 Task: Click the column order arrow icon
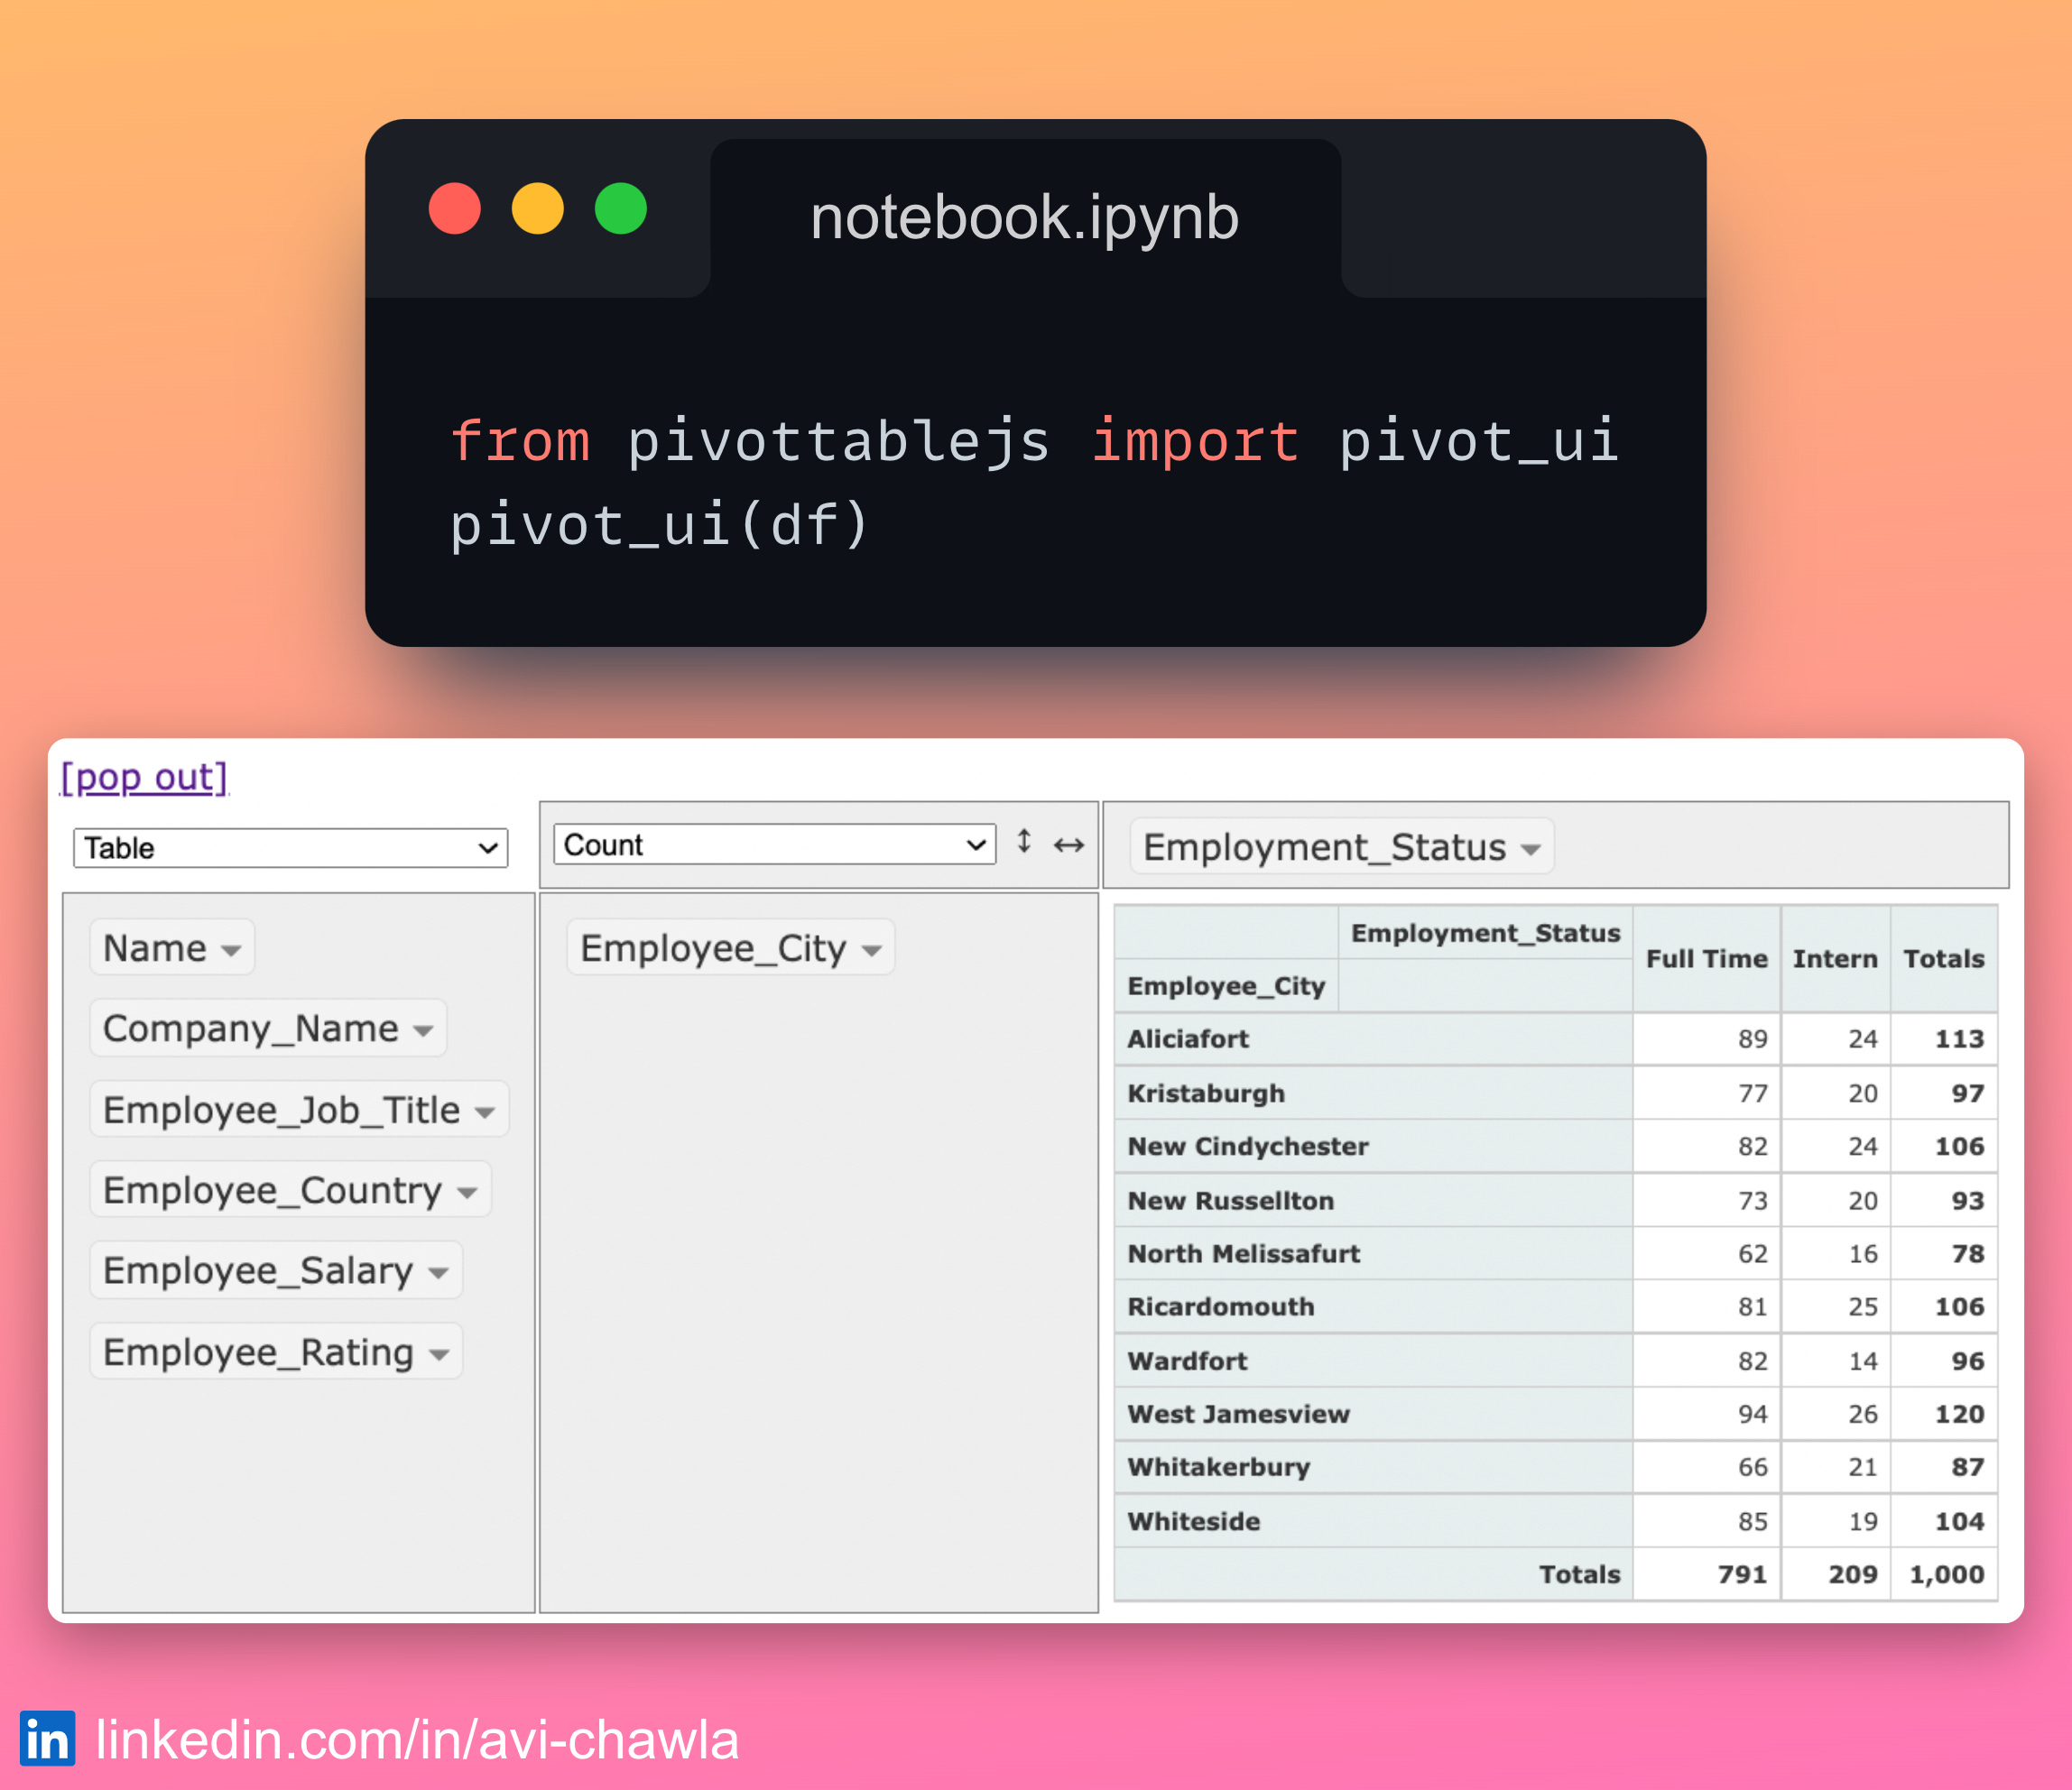click(x=1068, y=845)
